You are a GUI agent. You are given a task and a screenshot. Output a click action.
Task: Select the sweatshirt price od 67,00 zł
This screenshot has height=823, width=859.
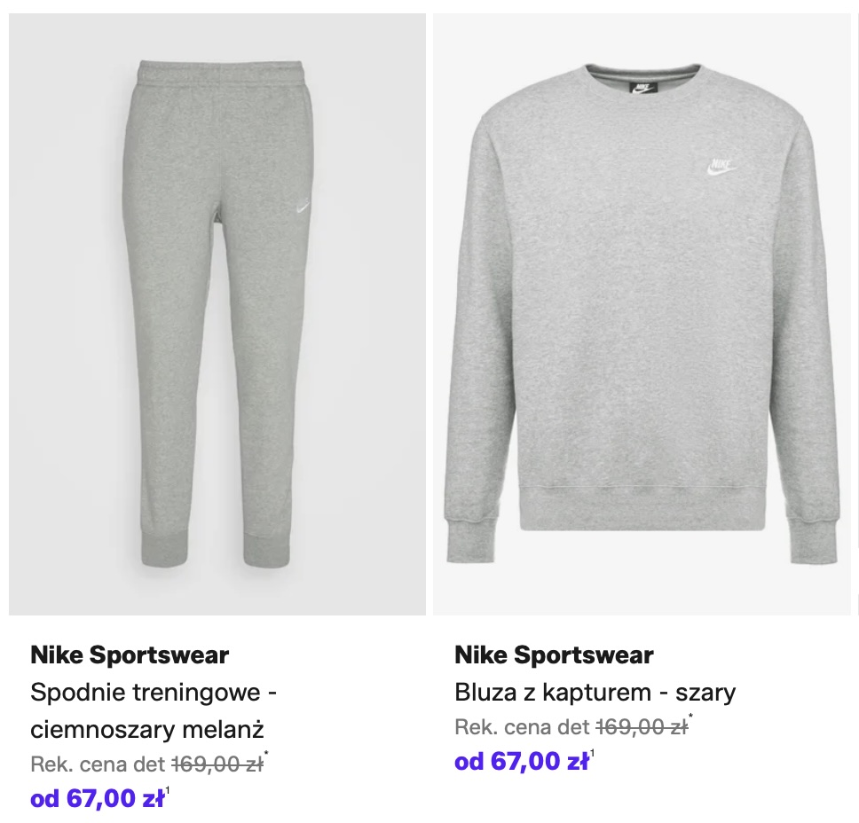522,761
